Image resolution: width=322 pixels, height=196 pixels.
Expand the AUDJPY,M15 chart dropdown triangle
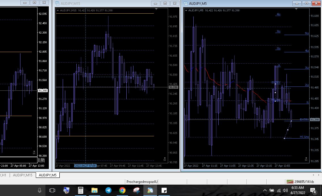58,11
